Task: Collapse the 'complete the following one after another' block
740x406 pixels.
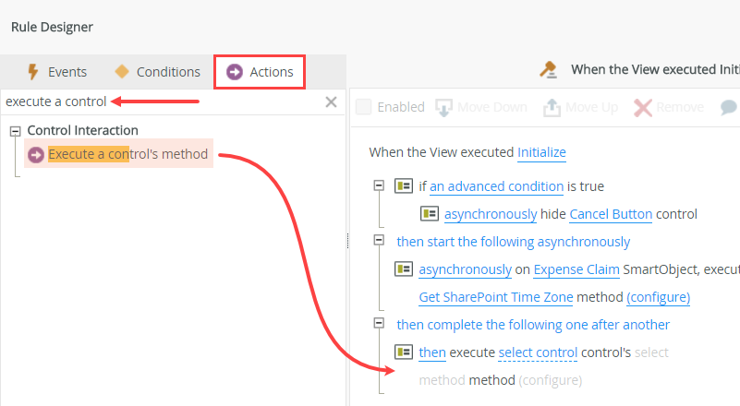Action: tap(379, 324)
